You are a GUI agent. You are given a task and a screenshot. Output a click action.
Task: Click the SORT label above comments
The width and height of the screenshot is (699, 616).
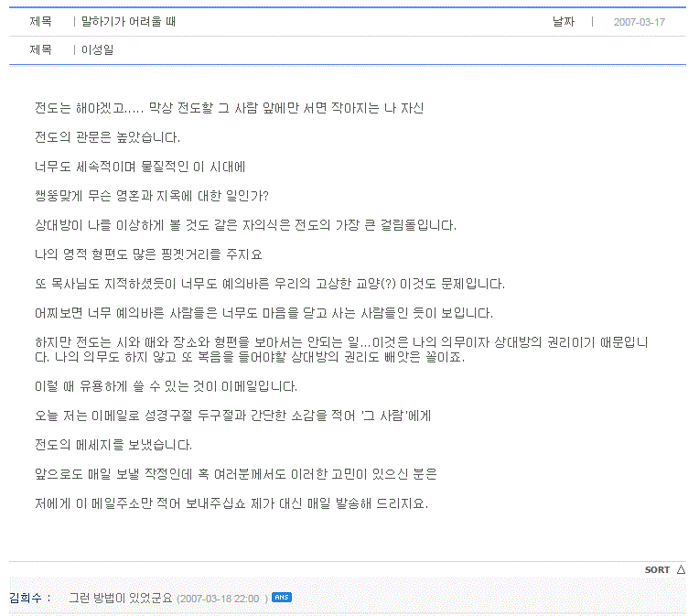(657, 569)
